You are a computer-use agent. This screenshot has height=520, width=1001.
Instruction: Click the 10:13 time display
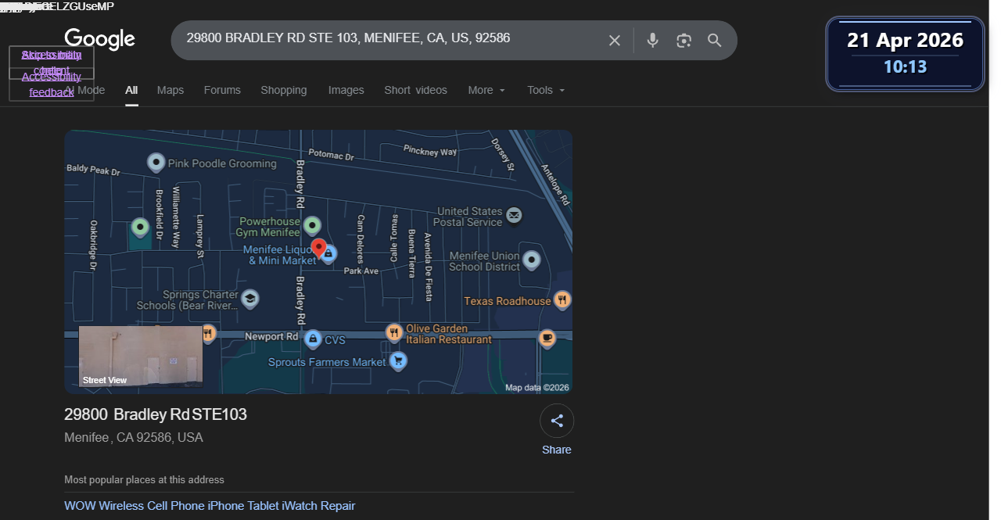(905, 67)
